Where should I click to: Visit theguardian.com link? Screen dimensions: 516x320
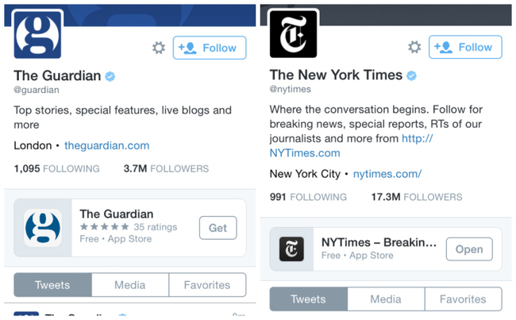click(x=107, y=145)
